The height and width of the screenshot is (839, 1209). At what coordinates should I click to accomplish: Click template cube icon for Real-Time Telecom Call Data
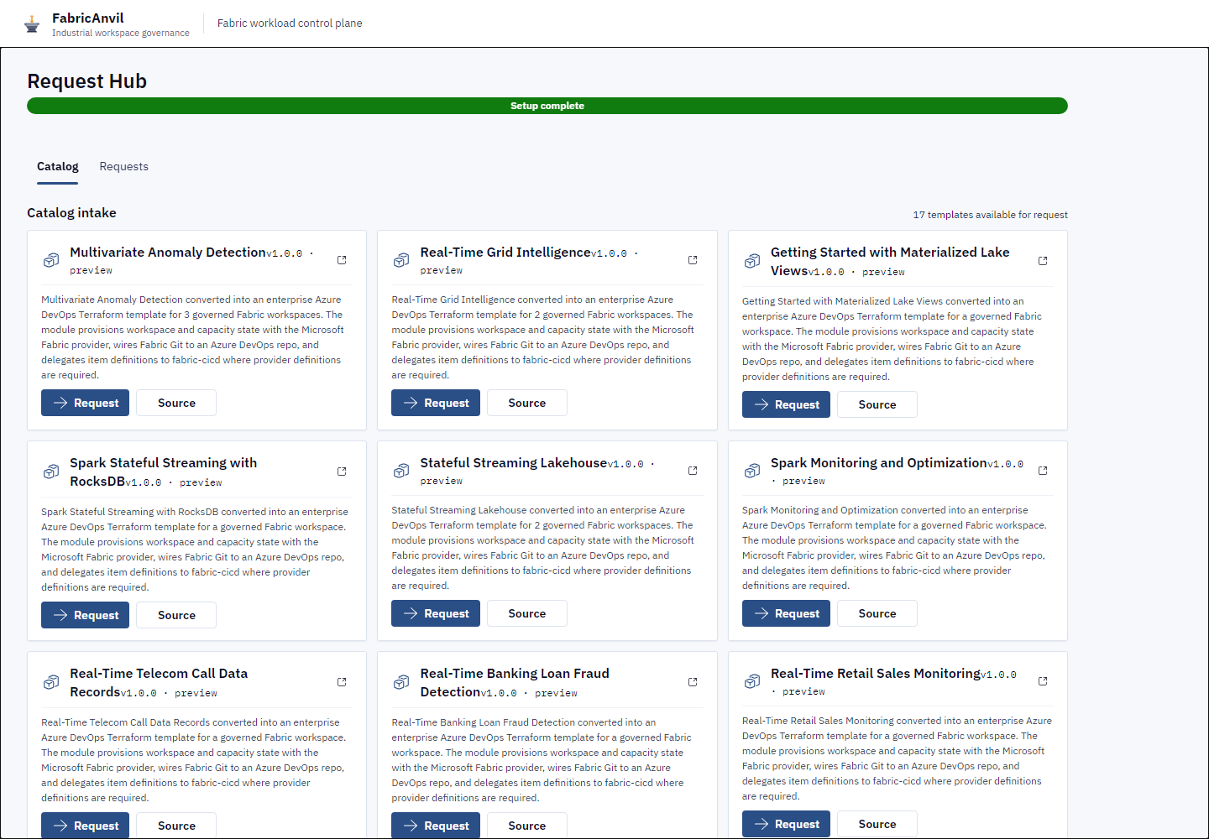(x=51, y=682)
